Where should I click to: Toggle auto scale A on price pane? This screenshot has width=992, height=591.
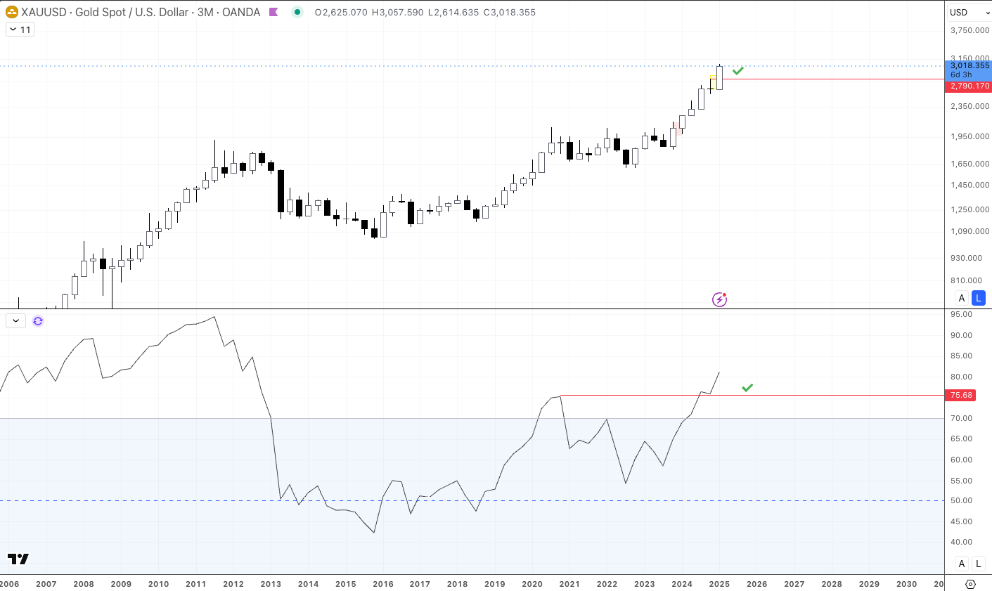[x=962, y=298]
